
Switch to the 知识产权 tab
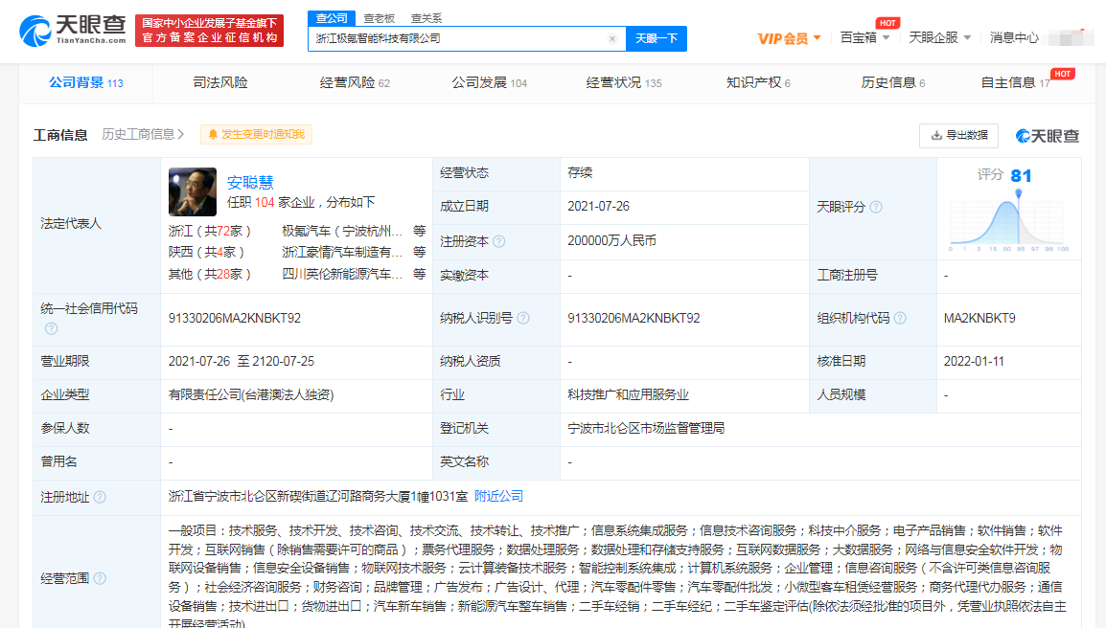(x=758, y=82)
